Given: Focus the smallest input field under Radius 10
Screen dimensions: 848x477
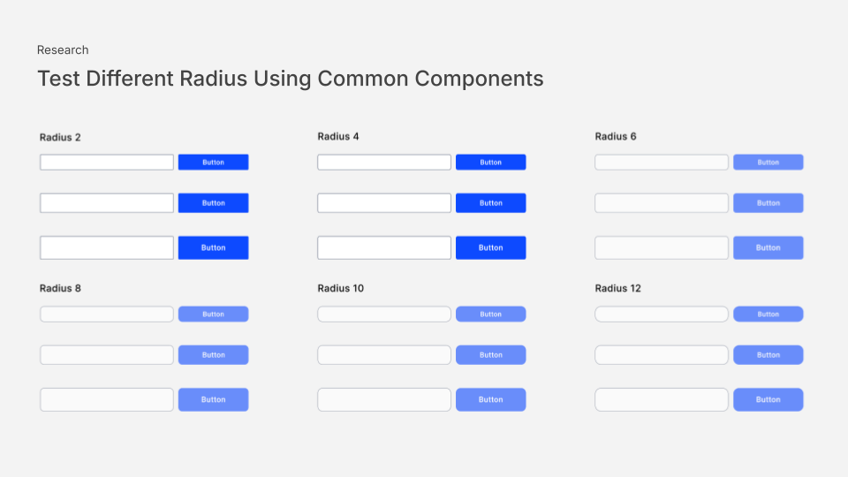Looking at the screenshot, I should [384, 314].
